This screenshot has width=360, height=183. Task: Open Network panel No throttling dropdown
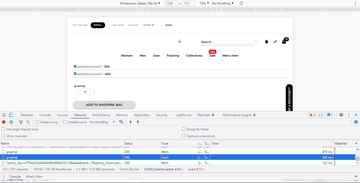(102, 122)
